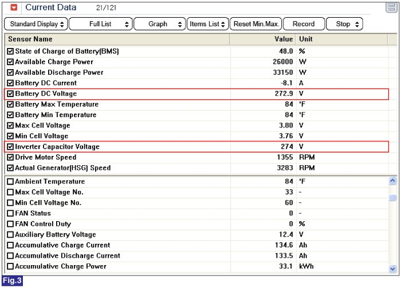Click the 3.80 Max Cell Voltage value
This screenshot has height=288, width=401.
pyautogui.click(x=286, y=126)
